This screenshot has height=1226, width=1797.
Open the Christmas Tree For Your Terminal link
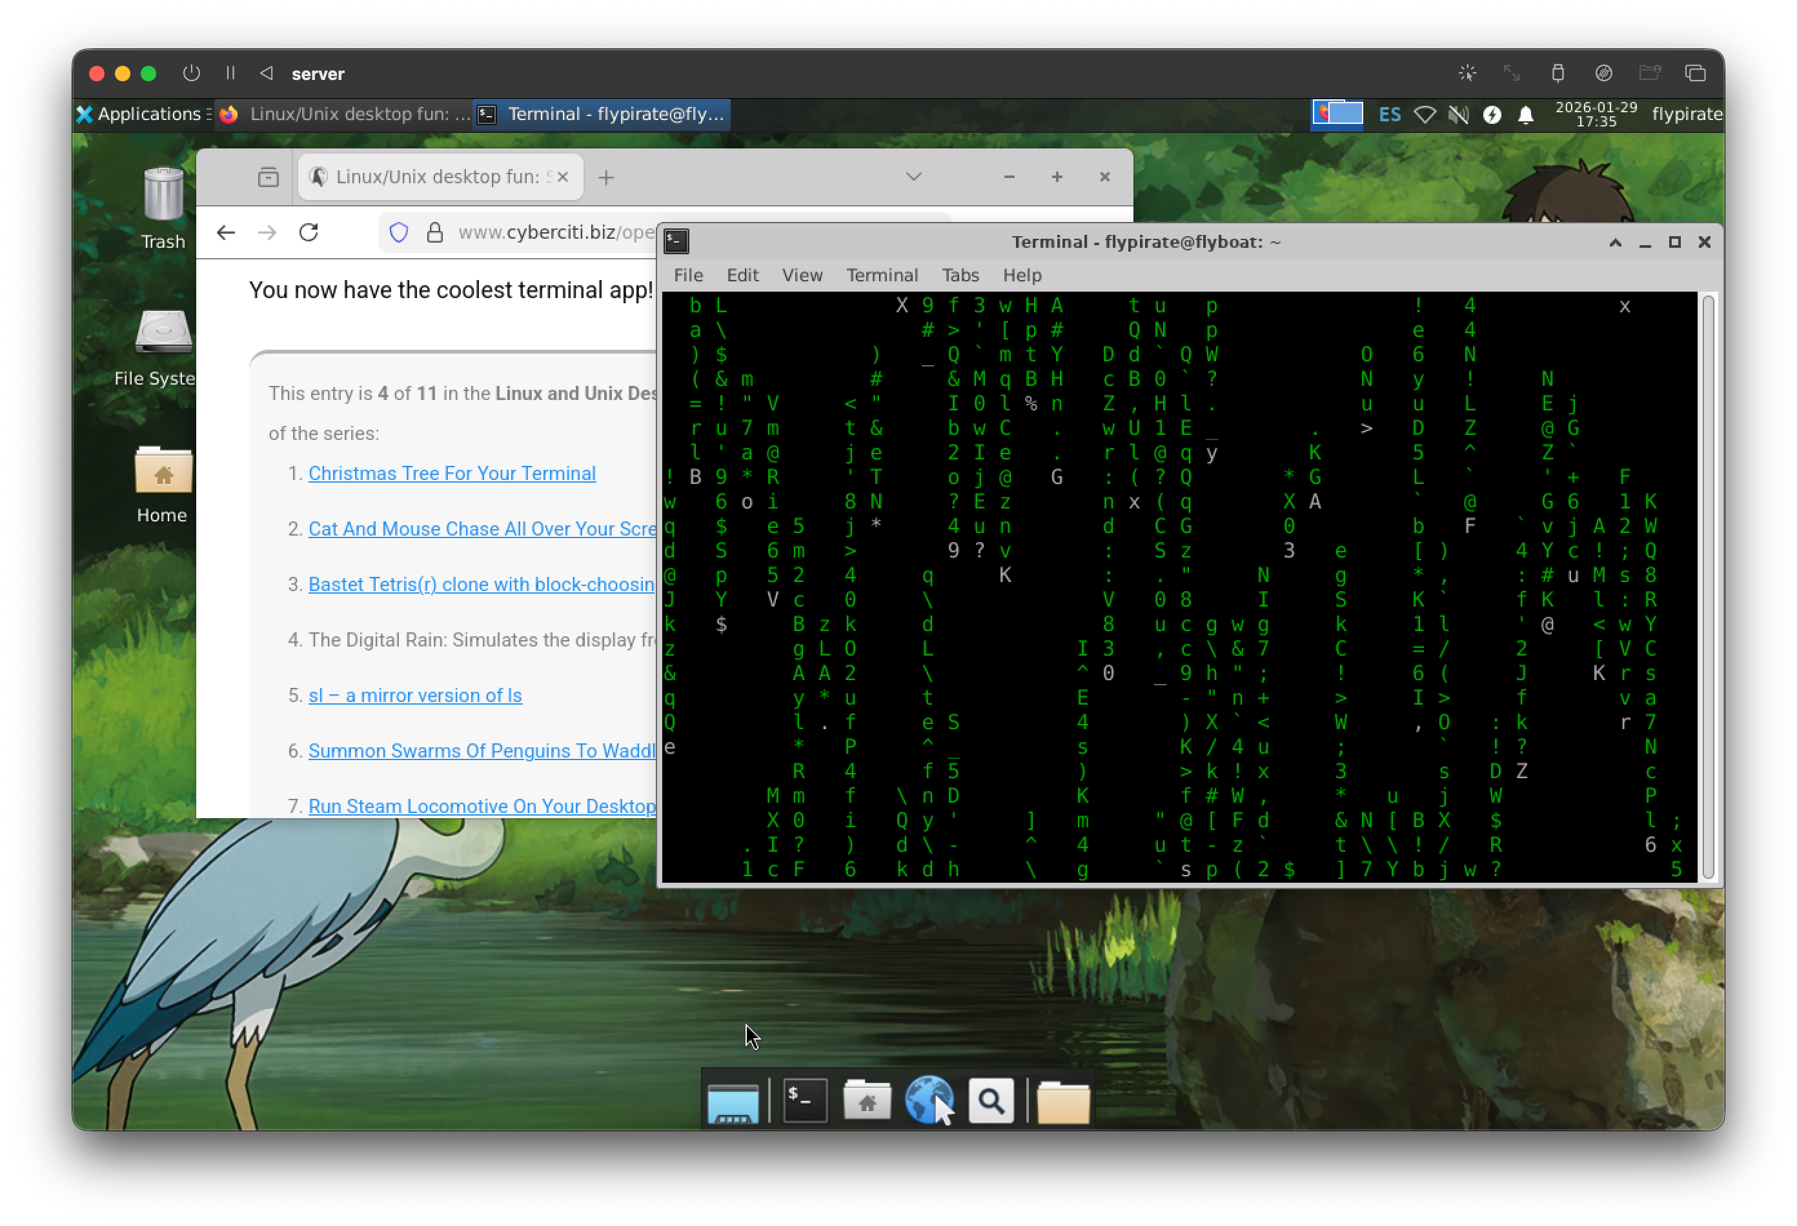pyautogui.click(x=452, y=473)
